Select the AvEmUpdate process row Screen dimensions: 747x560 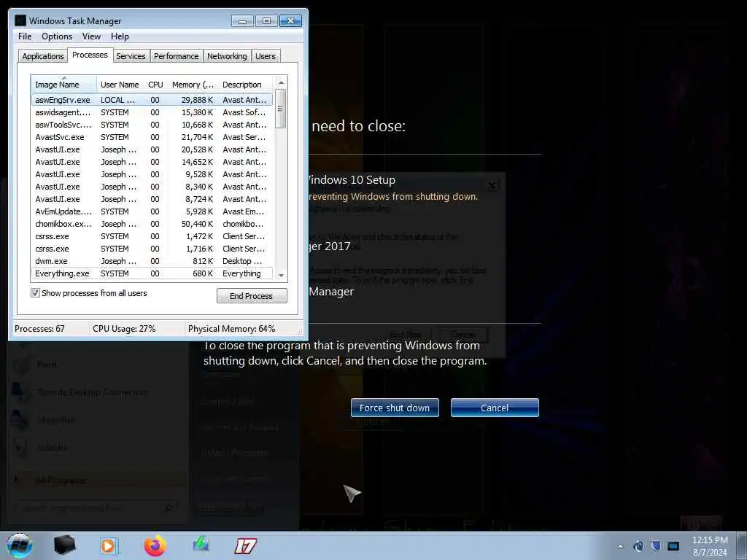(152, 211)
